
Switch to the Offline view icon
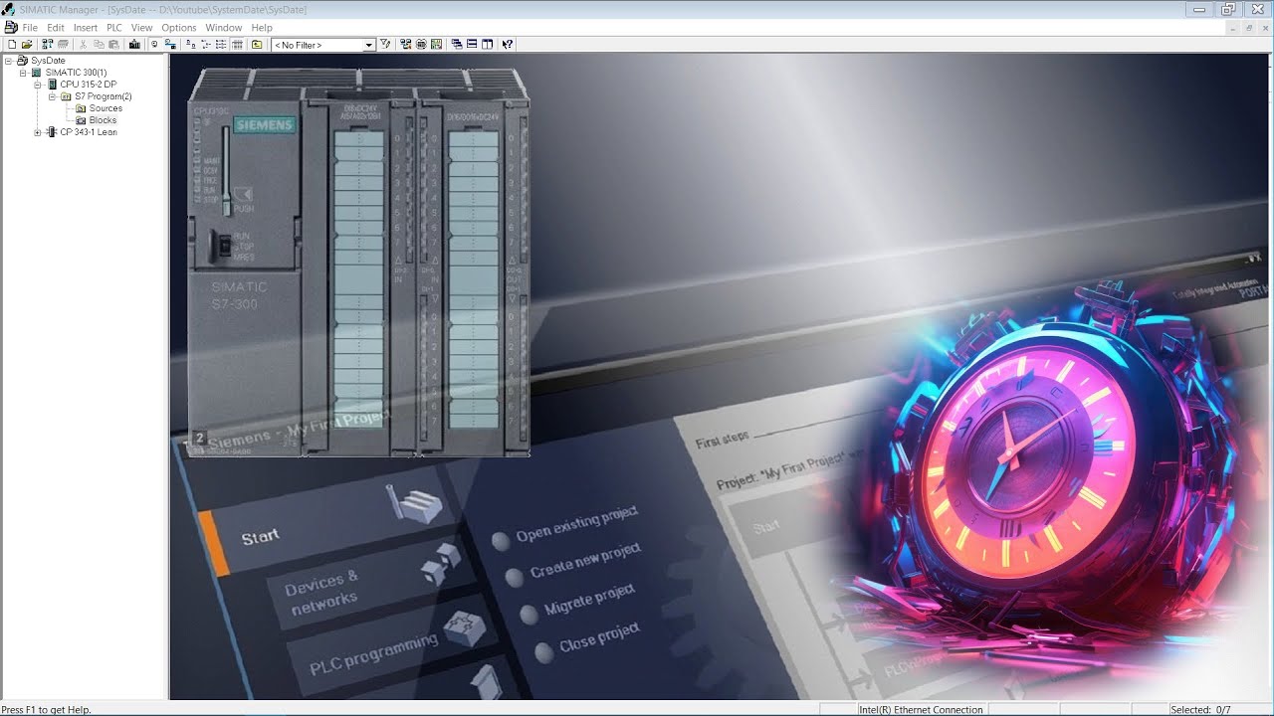[154, 45]
